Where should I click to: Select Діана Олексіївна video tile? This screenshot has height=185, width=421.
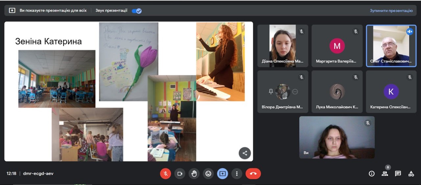283,46
